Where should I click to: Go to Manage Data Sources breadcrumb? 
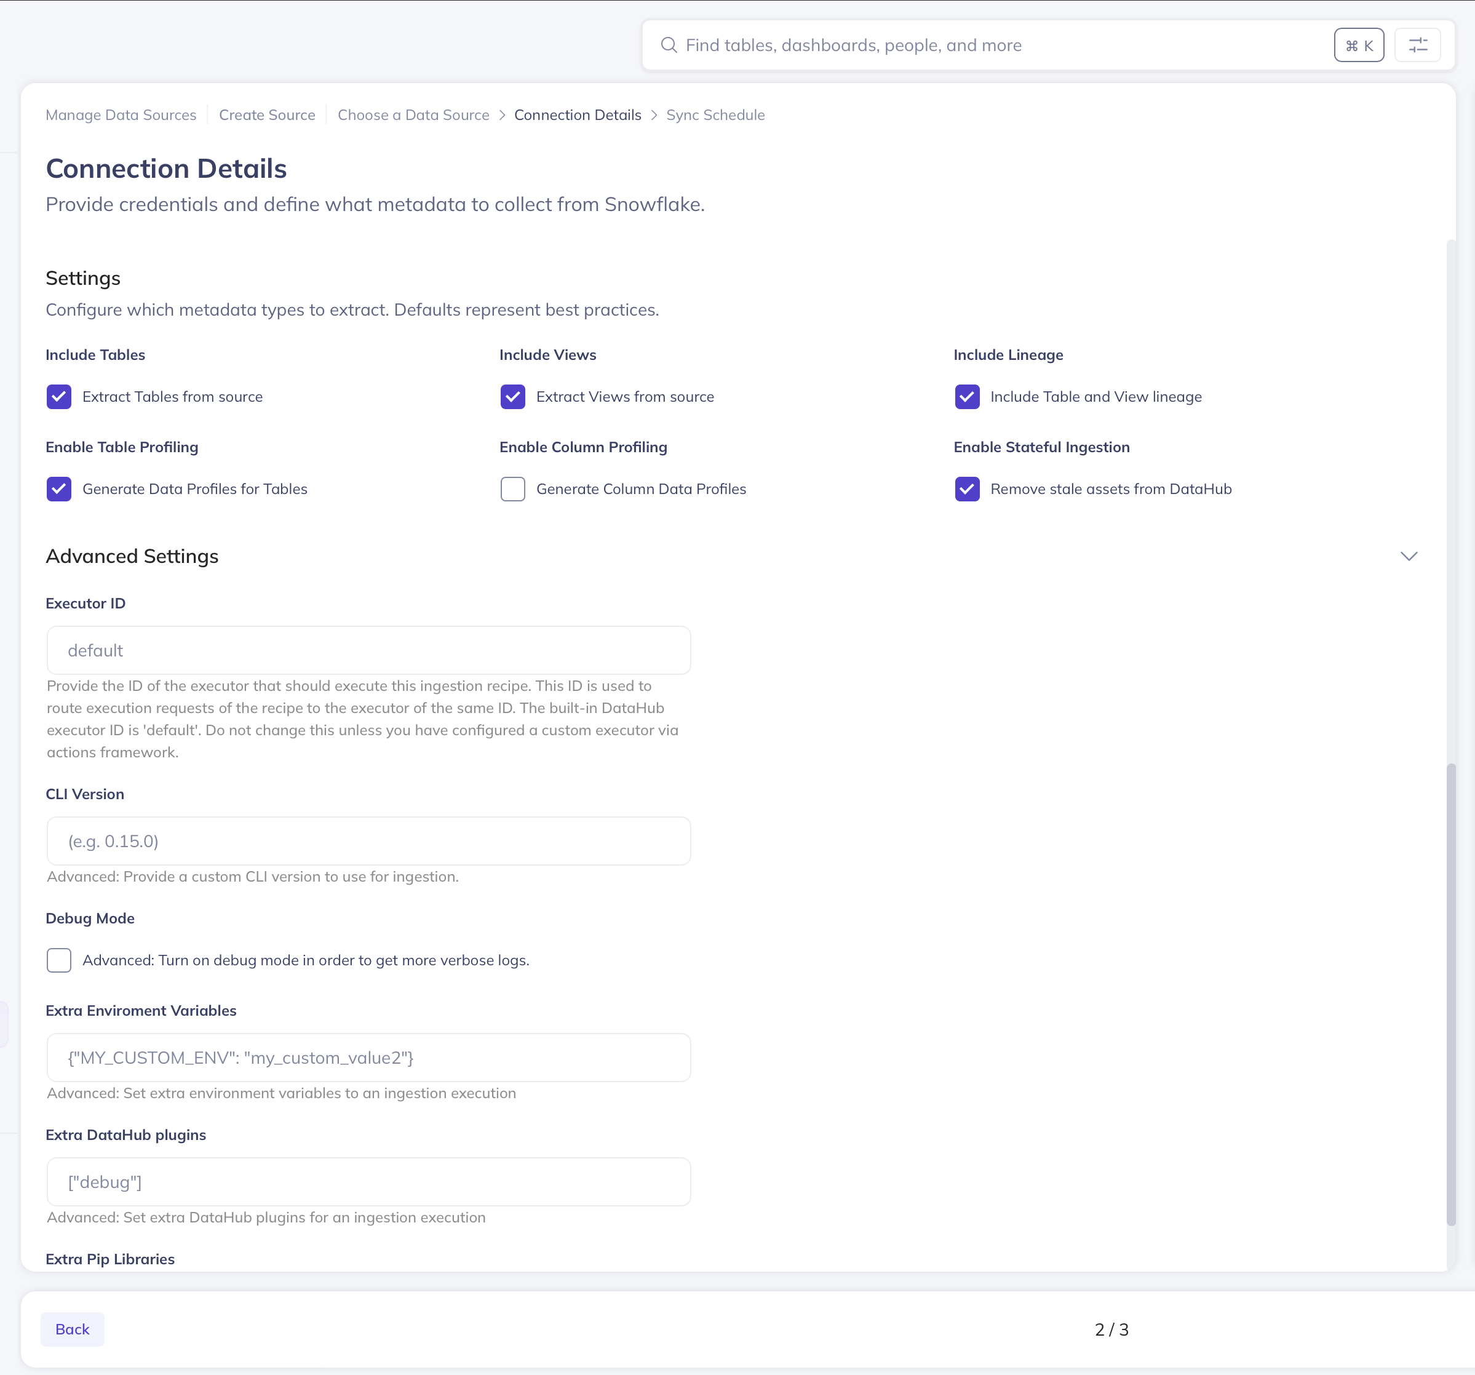pyautogui.click(x=121, y=115)
